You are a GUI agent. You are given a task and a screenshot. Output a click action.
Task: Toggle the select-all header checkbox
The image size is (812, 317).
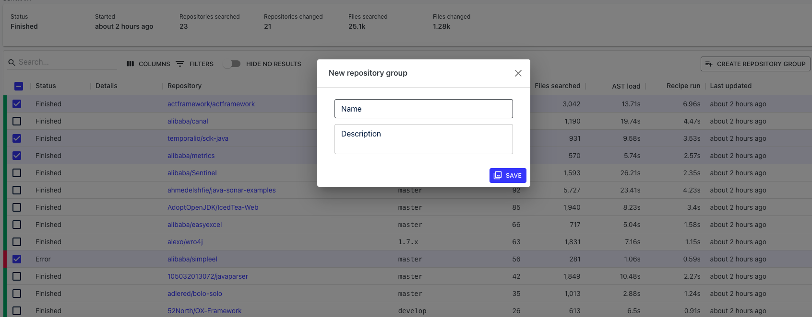(x=18, y=86)
